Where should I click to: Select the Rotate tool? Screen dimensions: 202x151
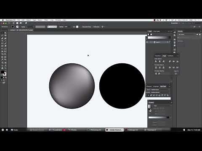[2, 49]
